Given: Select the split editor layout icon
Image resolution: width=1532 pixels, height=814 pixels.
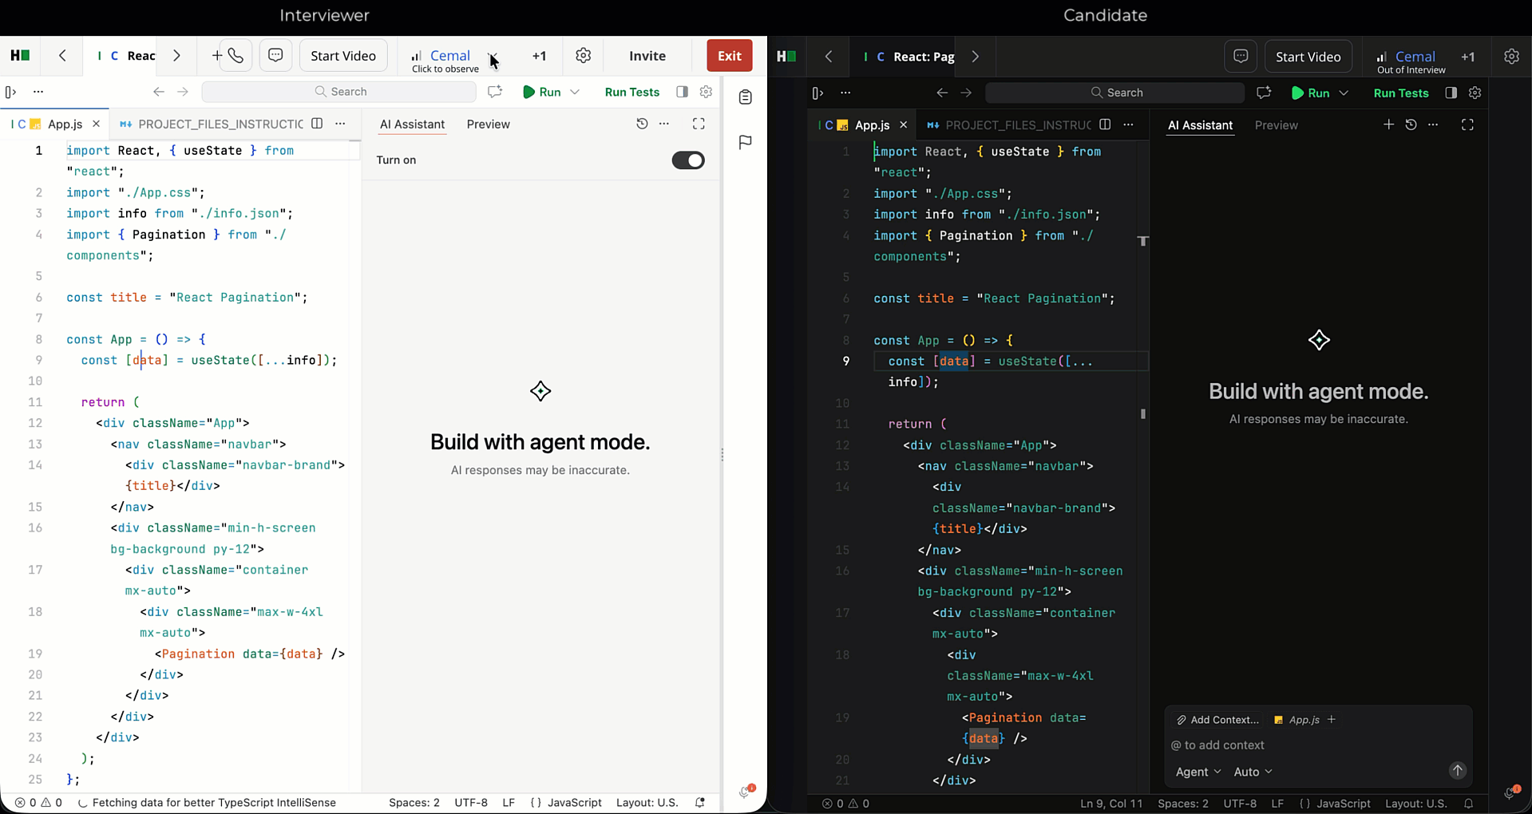Looking at the screenshot, I should [317, 124].
